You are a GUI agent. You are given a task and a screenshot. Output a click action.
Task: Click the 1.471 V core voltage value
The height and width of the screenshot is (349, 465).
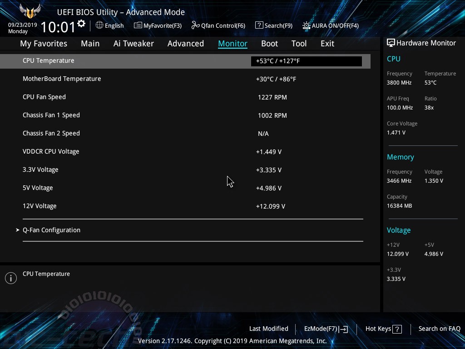396,133
